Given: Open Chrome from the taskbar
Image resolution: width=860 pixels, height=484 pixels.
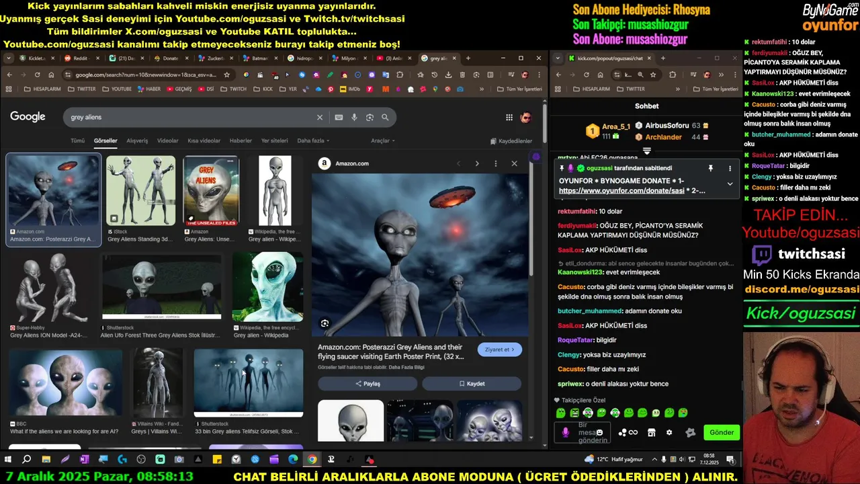Looking at the screenshot, I should pyautogui.click(x=312, y=460).
